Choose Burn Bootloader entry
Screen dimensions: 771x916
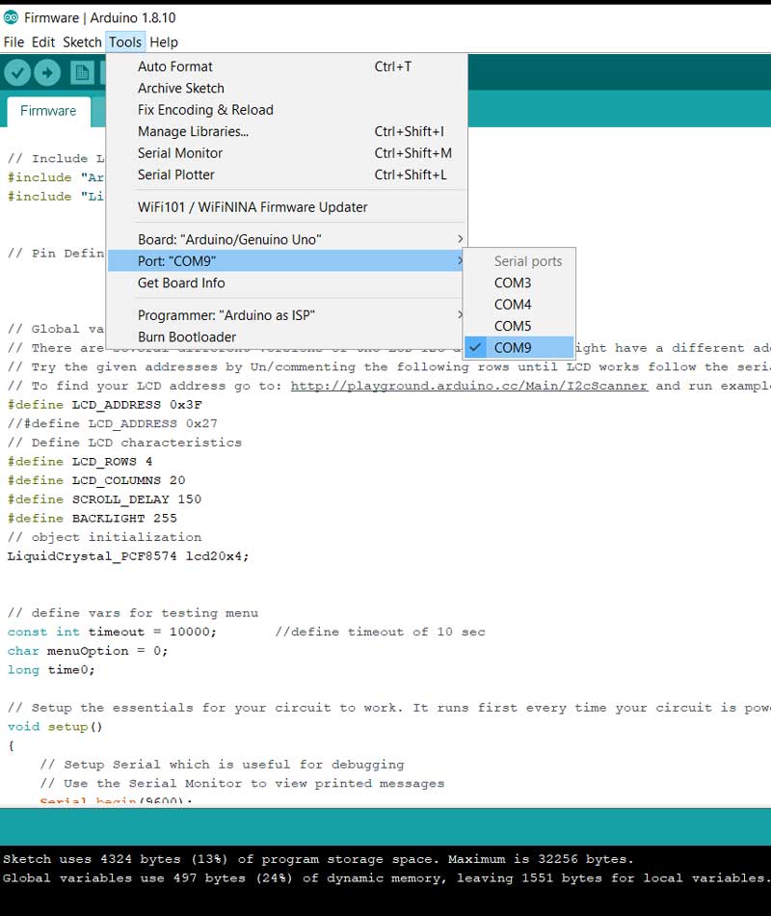[x=287, y=337]
